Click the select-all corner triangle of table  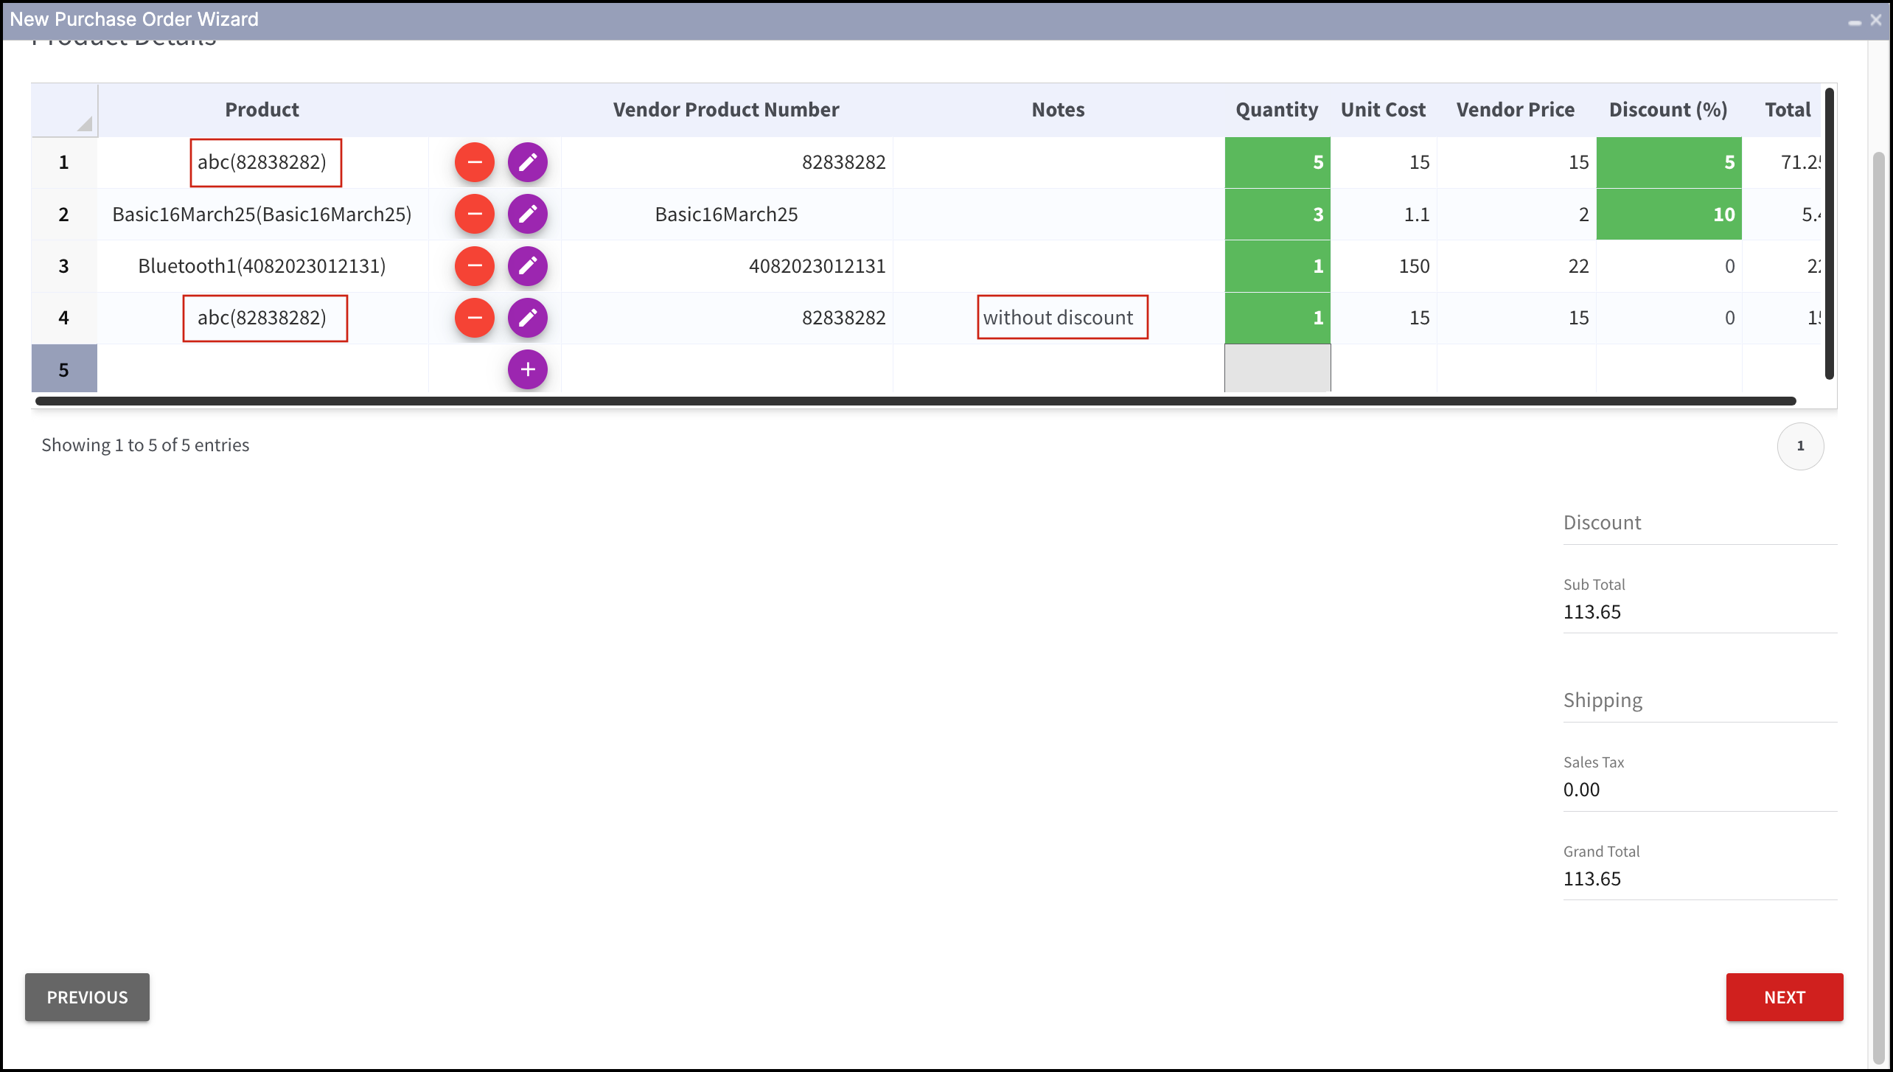pos(85,123)
